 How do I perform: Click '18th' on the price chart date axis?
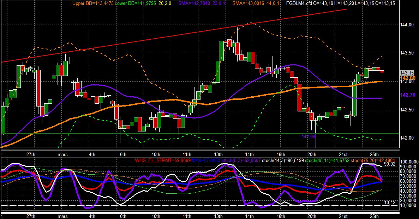click(281, 154)
